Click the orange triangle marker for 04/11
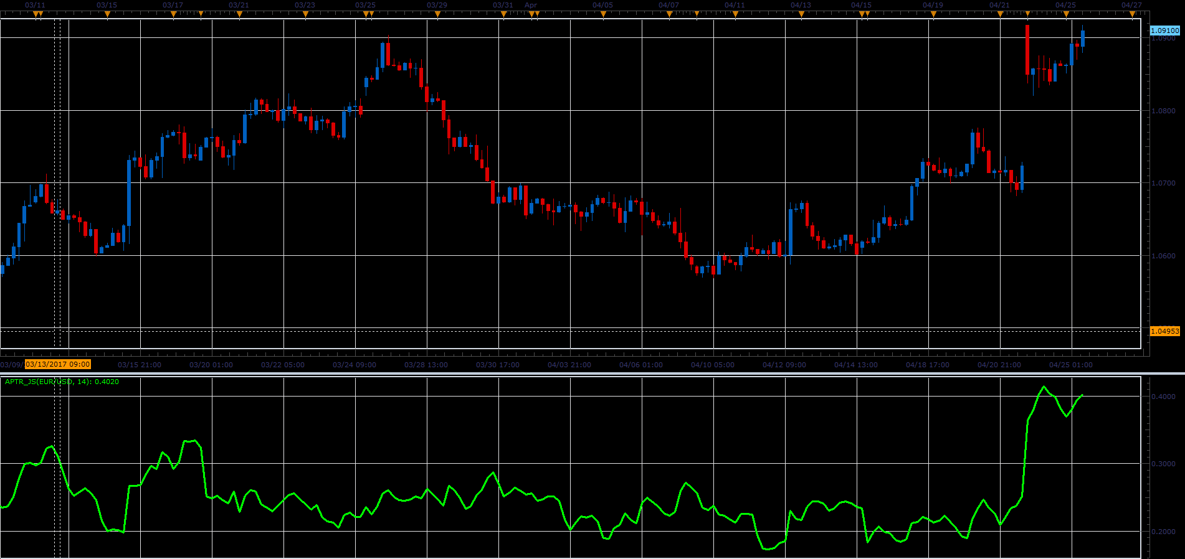1185x559 pixels. [x=735, y=14]
